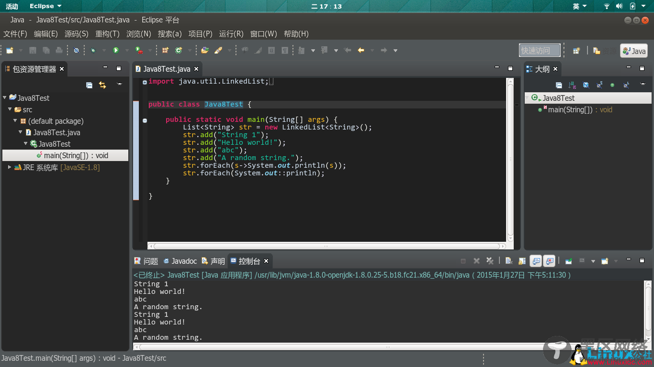Open the Previous Annotation dropdown arrow
The image size is (654, 367).
336,50
